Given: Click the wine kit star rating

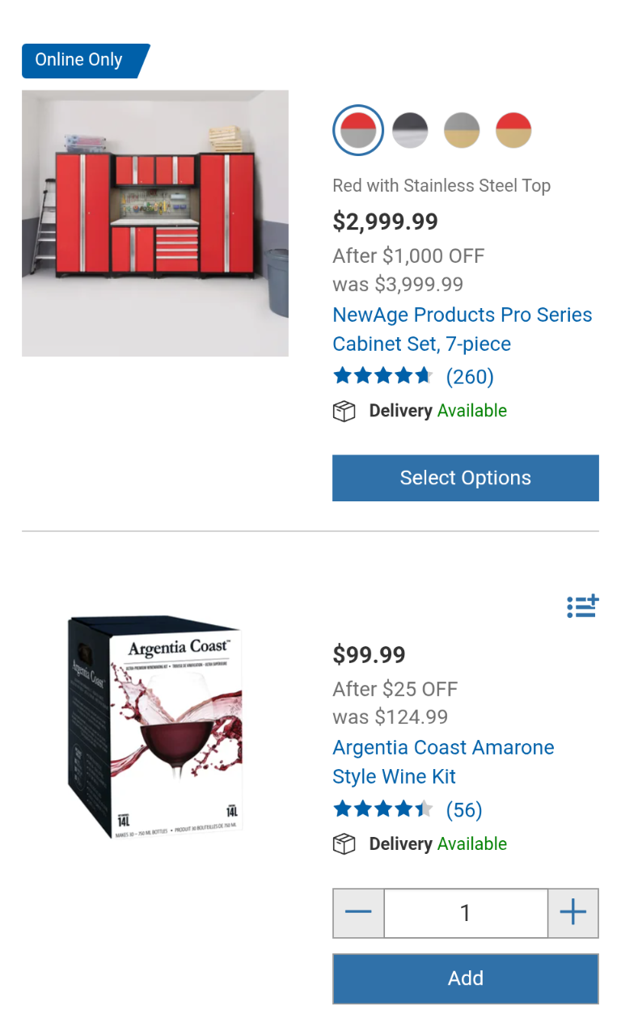Looking at the screenshot, I should pyautogui.click(x=382, y=809).
